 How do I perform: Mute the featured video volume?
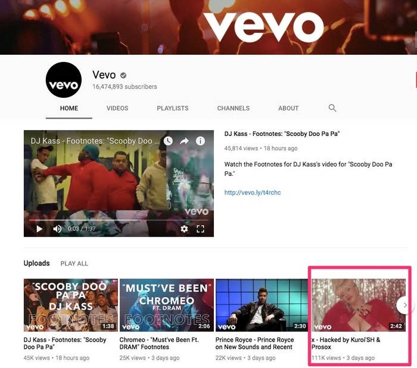[x=57, y=229]
